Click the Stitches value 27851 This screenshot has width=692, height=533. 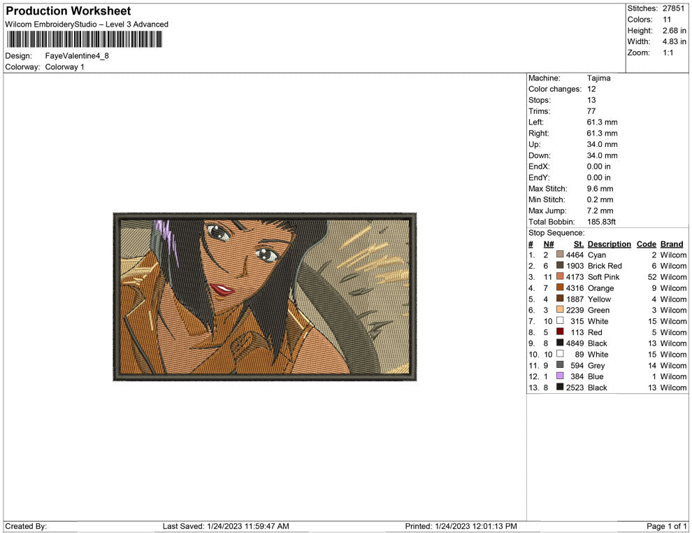(673, 8)
